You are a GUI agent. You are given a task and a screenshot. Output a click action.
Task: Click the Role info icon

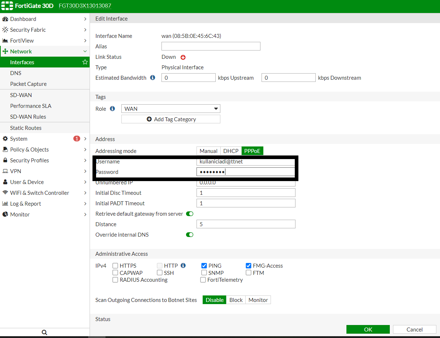(x=112, y=109)
